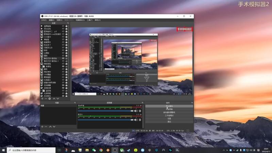Unlock the 注意啦 source lock icon
Image resolution: width=272 pixels, height=153 pixels.
tap(66, 53)
